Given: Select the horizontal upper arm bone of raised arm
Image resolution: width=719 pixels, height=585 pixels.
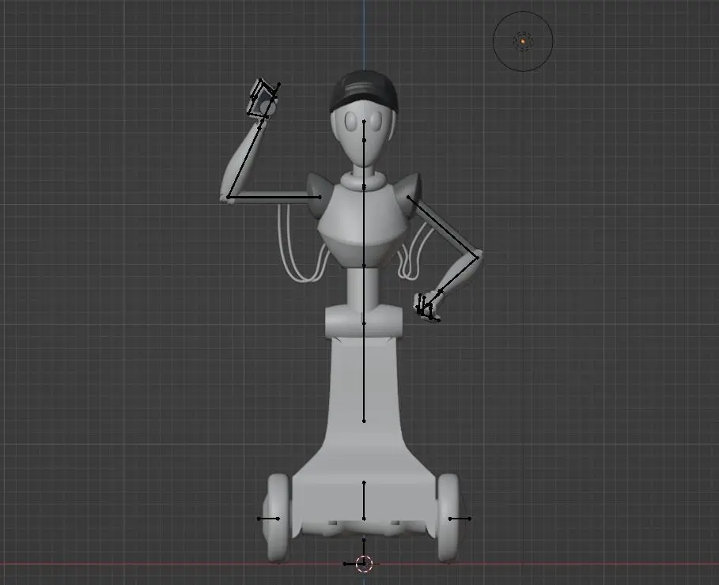Looking at the screenshot, I should (x=274, y=197).
